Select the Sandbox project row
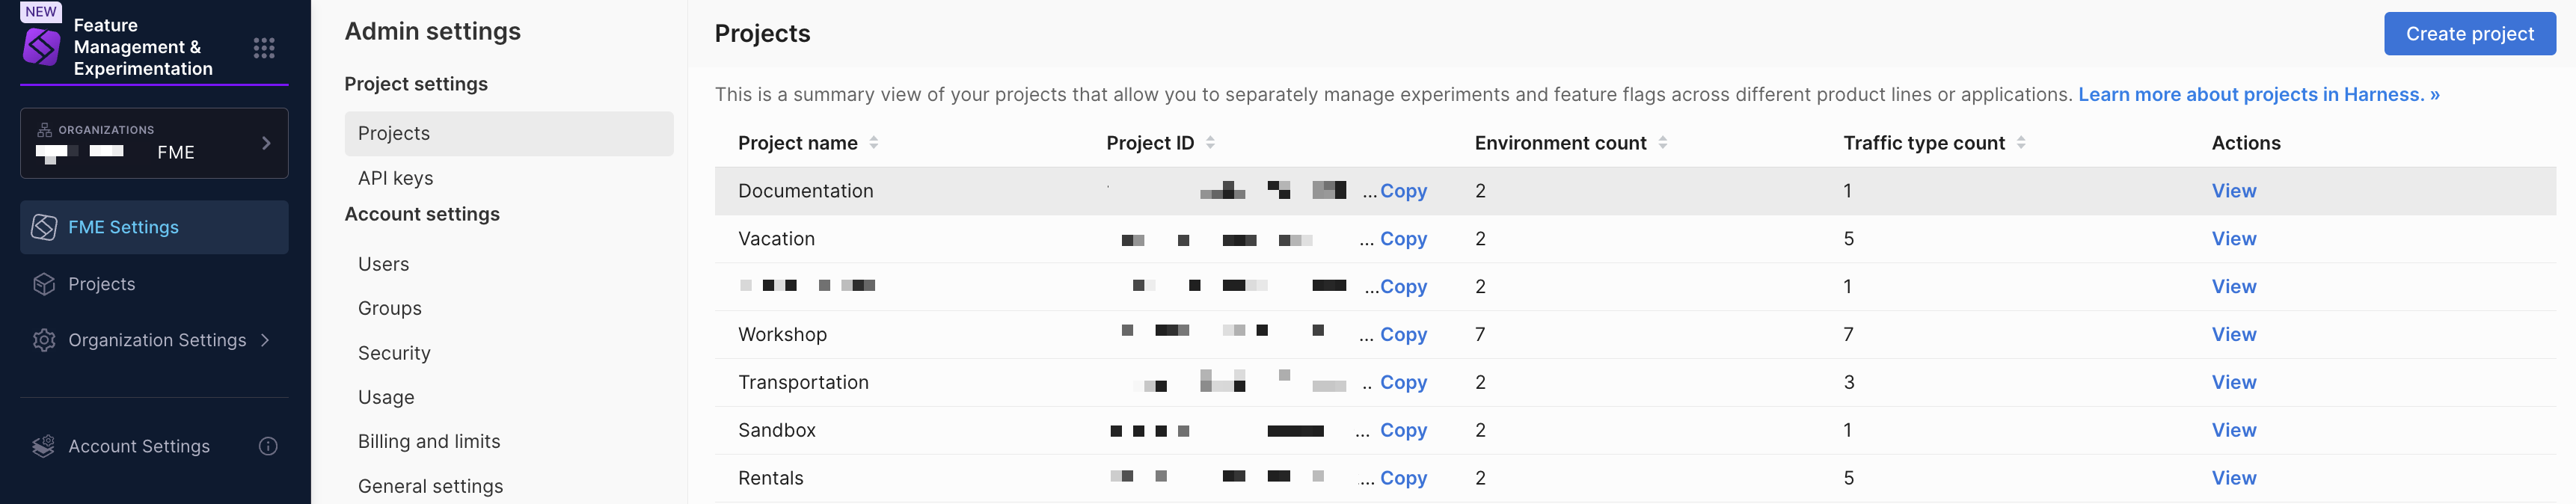Image resolution: width=2576 pixels, height=504 pixels. 777,430
